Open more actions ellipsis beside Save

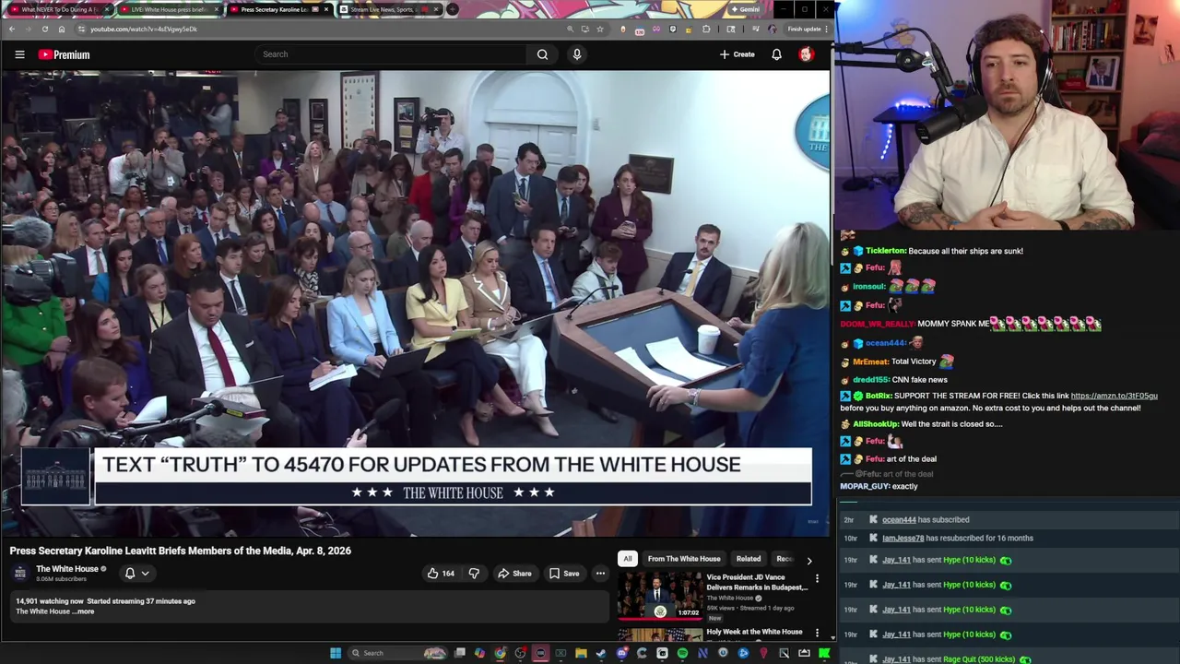[x=600, y=574]
